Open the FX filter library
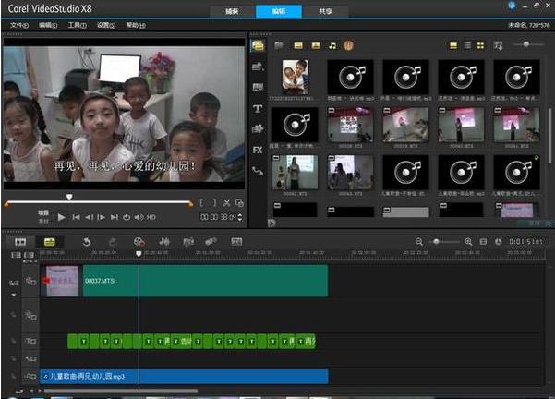555x399 pixels. point(258,150)
